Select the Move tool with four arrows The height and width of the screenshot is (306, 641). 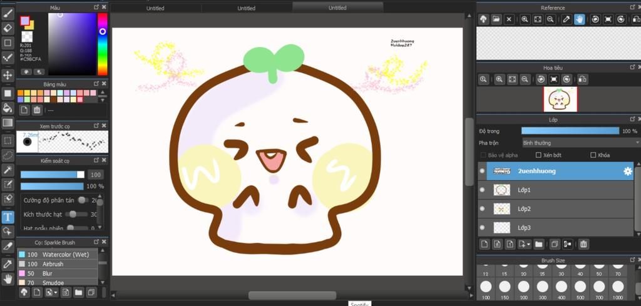[x=8, y=75]
